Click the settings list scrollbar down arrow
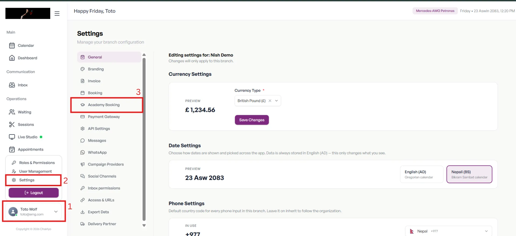Screen dimensions: 516x236 click(144, 226)
